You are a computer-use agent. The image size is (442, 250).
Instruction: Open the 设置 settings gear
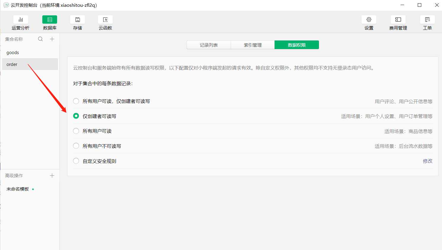[x=369, y=23]
